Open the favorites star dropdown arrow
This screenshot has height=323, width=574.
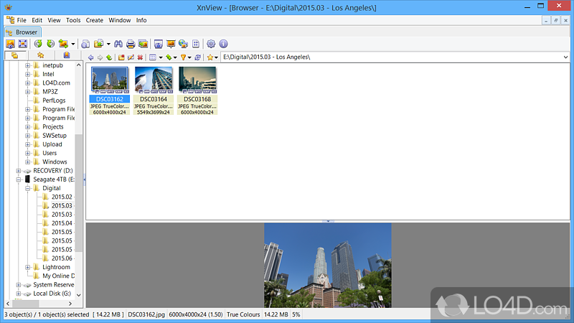[x=216, y=57]
